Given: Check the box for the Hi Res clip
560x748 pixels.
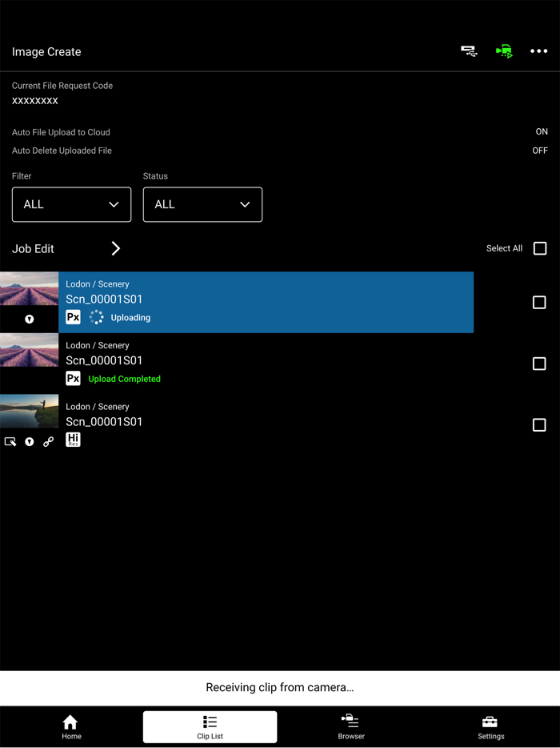Looking at the screenshot, I should click(539, 425).
